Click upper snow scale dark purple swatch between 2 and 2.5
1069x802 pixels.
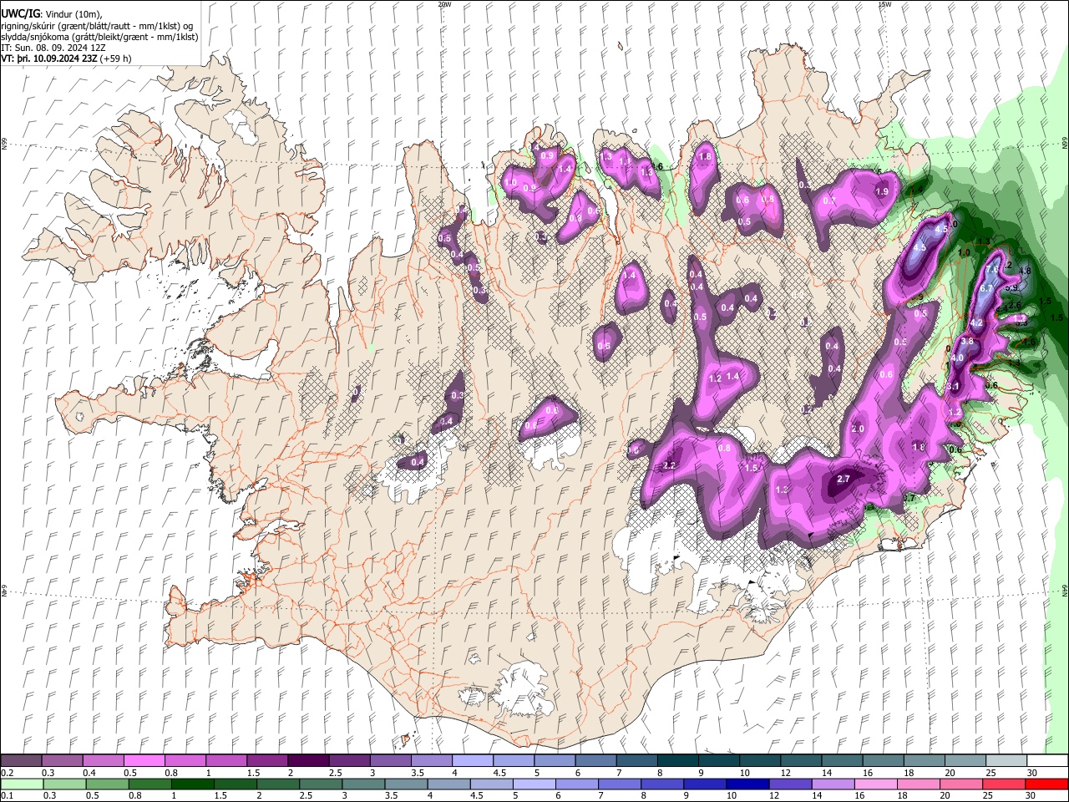[308, 761]
